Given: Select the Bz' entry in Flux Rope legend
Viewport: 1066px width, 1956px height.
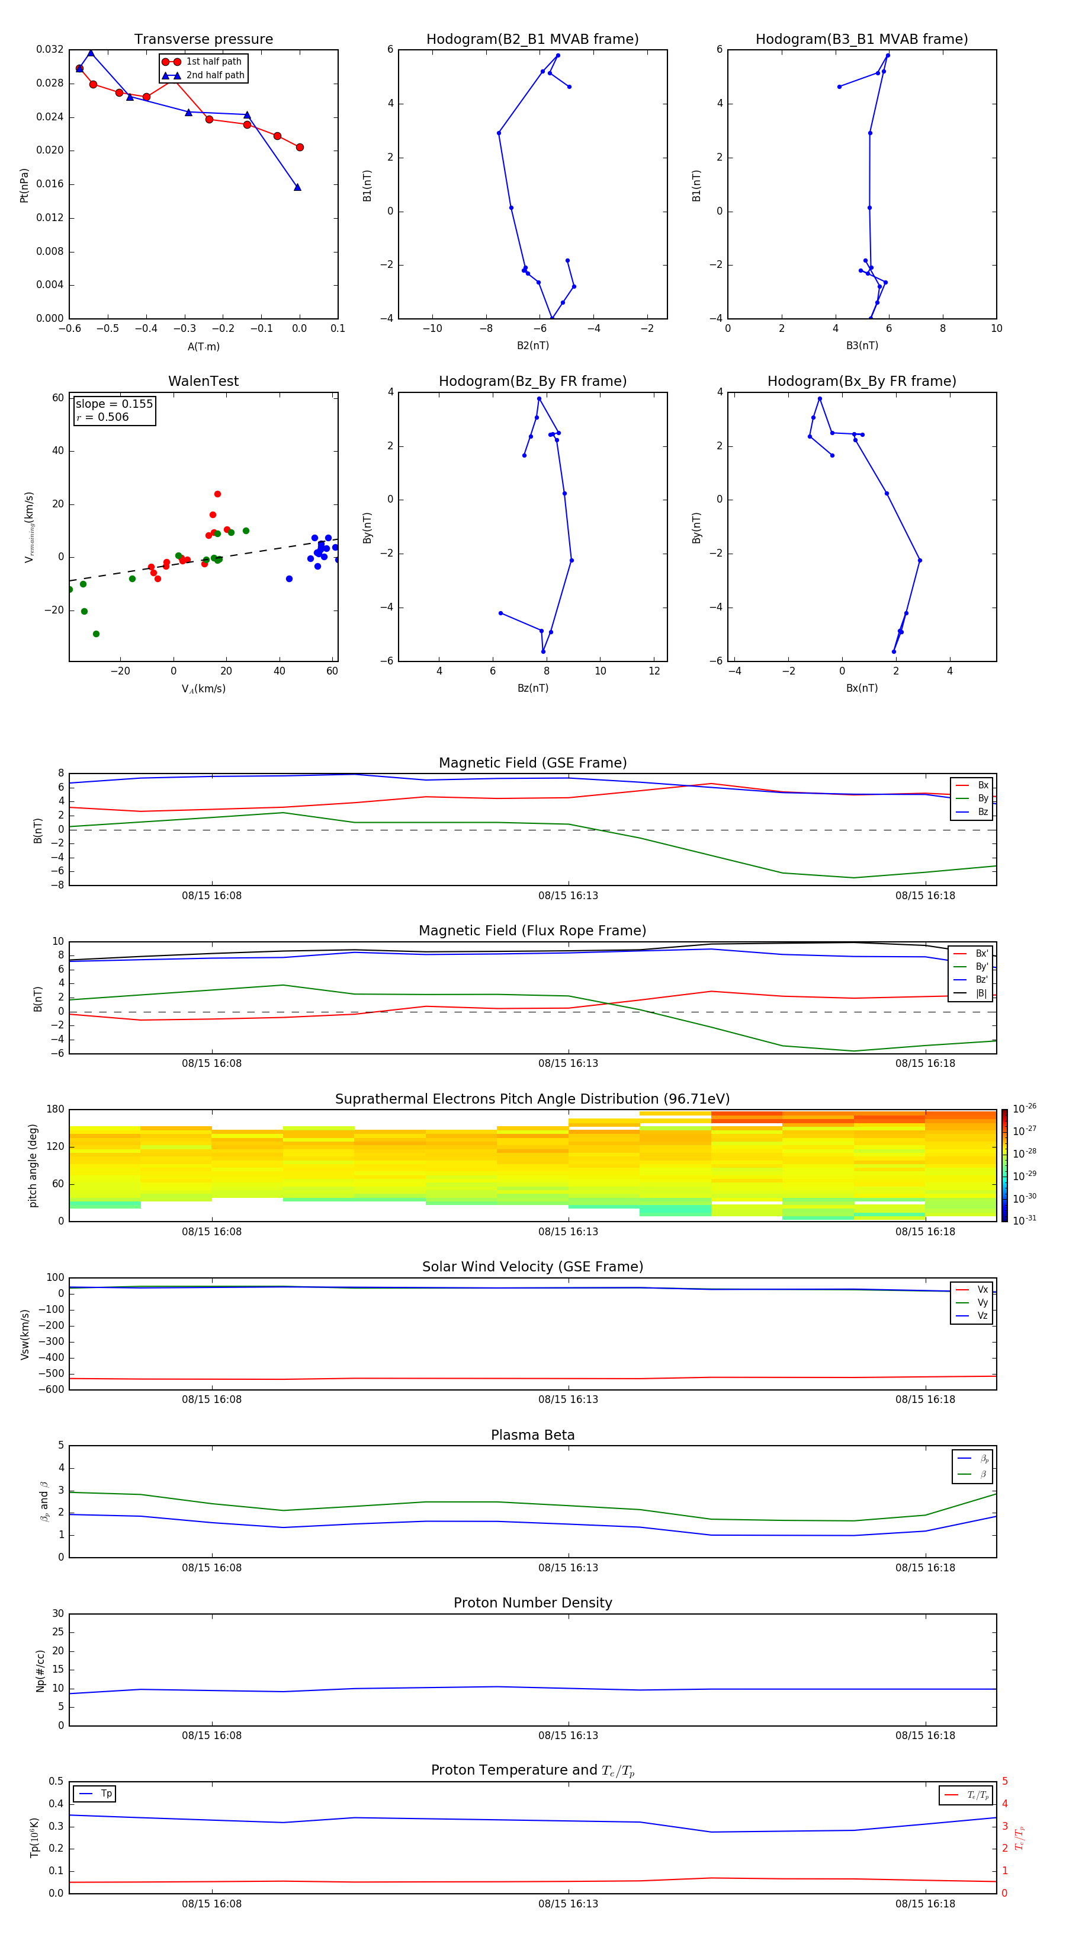Looking at the screenshot, I should tap(971, 980).
